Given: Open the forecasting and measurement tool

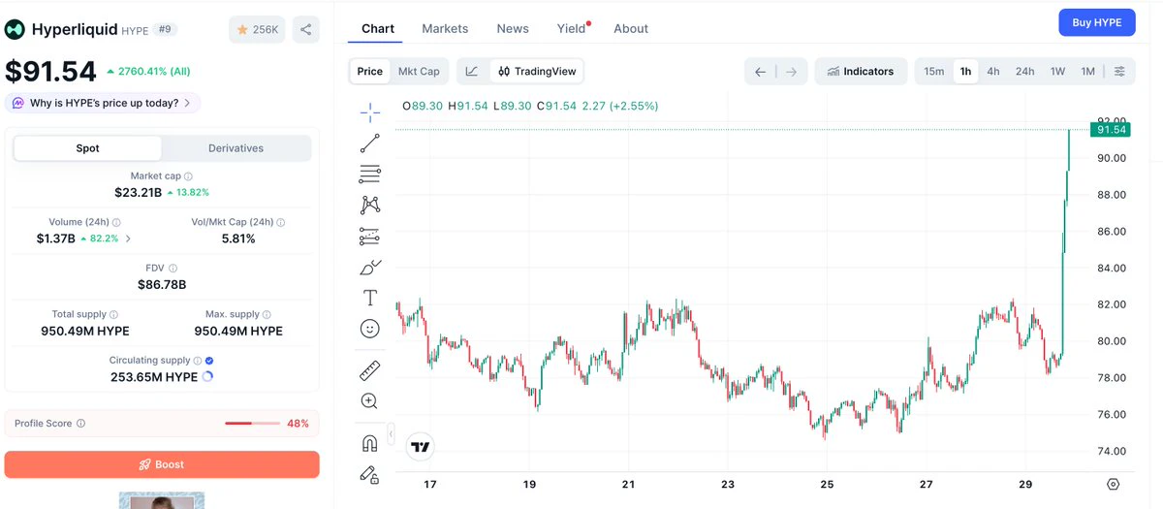Looking at the screenshot, I should click(369, 236).
